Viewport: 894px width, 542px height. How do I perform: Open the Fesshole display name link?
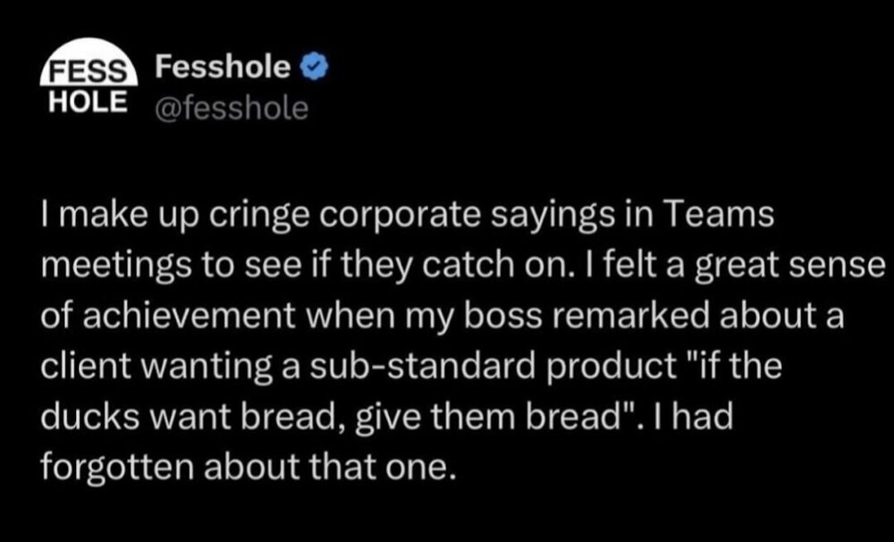tap(223, 67)
